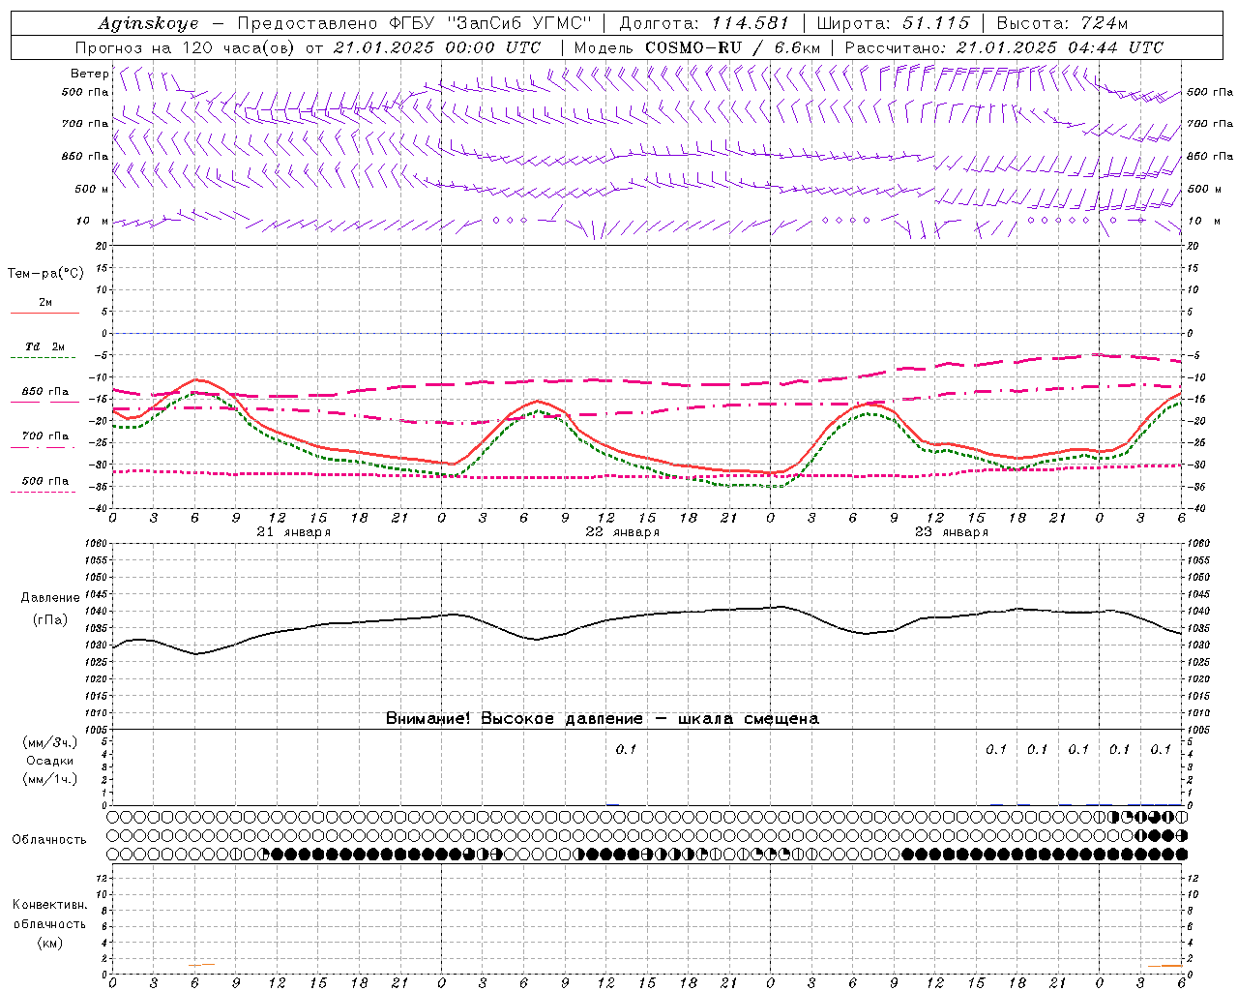This screenshot has width=1238, height=991.
Task: Click the Внимание! Высокое давление warning text
Action: [603, 719]
